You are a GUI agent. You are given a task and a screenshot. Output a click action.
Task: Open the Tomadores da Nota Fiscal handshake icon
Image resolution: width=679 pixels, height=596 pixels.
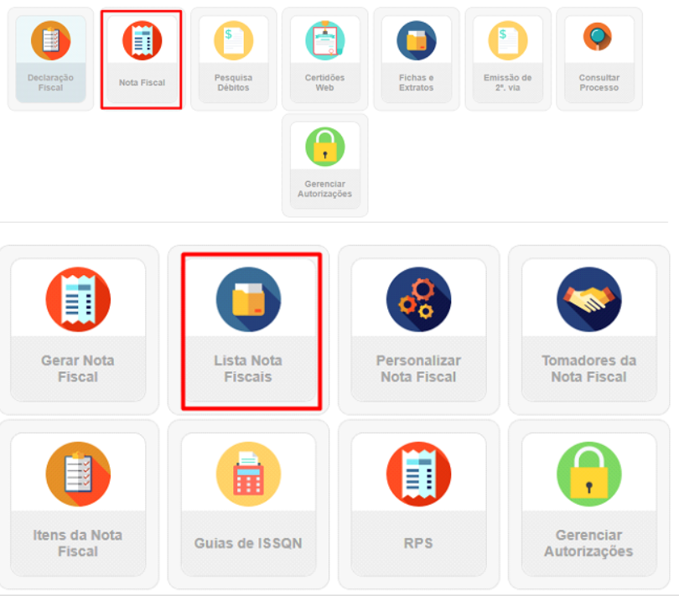(x=589, y=299)
